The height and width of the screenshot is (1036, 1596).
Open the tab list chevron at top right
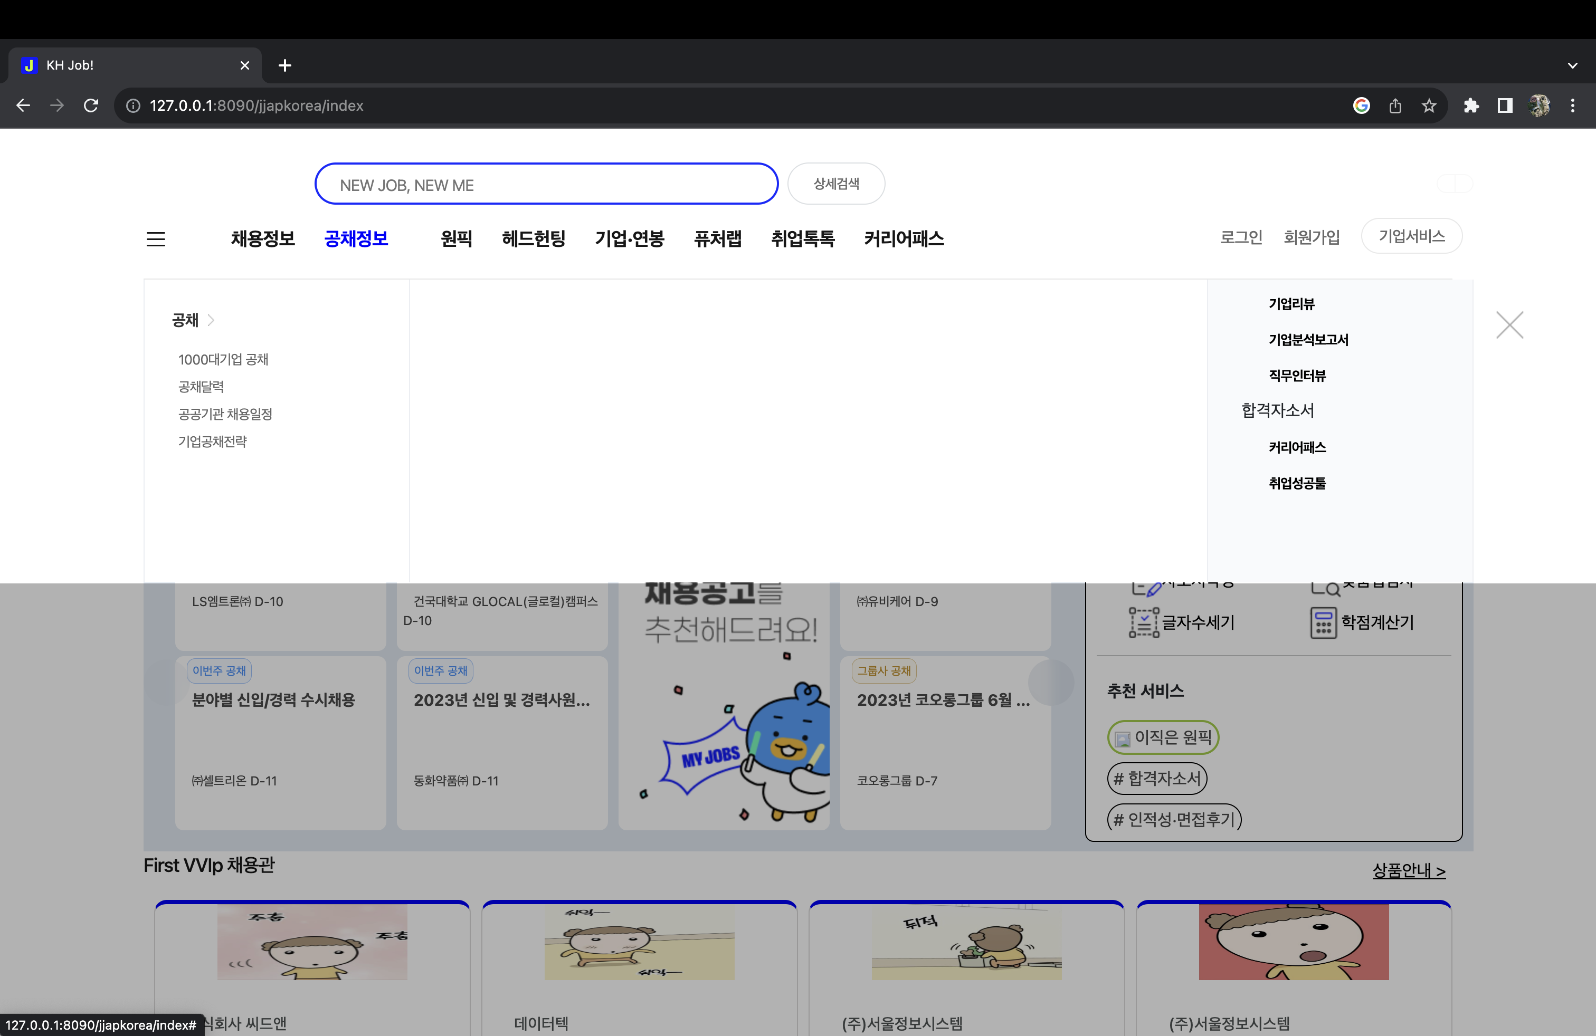click(x=1573, y=65)
